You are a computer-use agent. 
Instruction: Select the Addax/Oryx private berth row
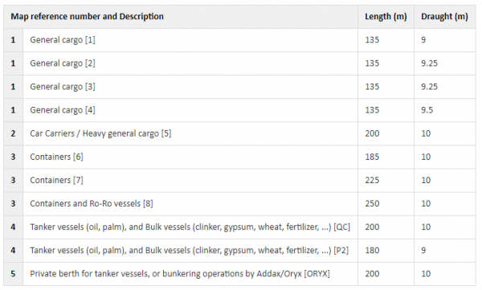coord(239,274)
